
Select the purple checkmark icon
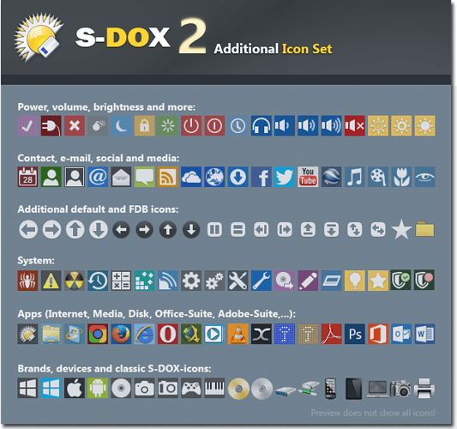click(x=27, y=125)
